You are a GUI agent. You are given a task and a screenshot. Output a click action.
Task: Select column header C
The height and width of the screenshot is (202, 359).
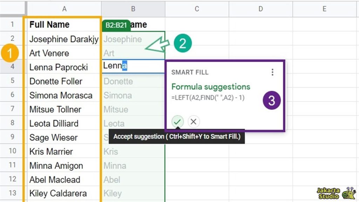(196, 9)
